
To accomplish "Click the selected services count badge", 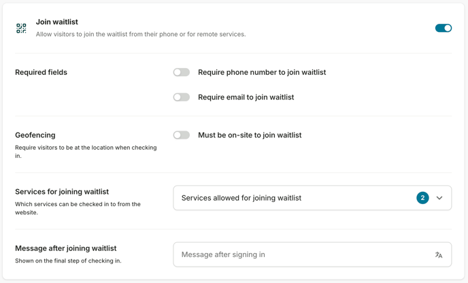I will pyautogui.click(x=422, y=198).
